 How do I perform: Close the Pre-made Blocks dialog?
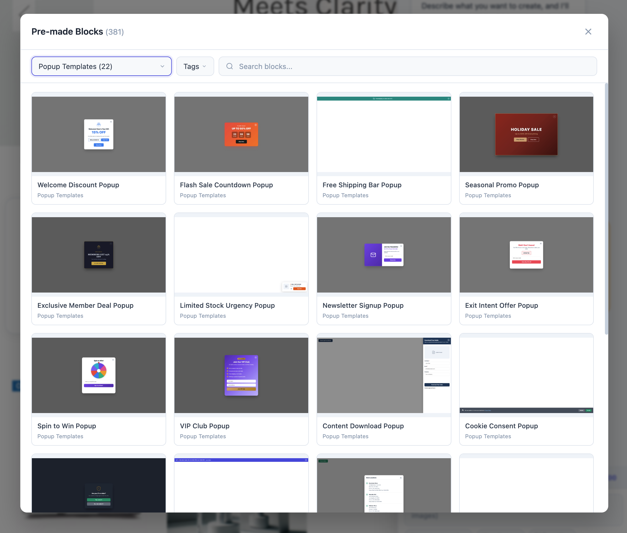[x=588, y=31]
